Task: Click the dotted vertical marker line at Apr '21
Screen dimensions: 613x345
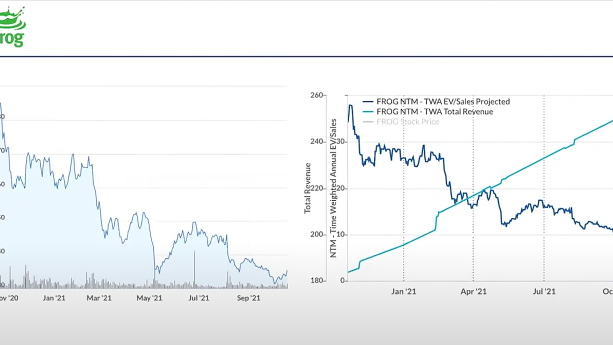Action: [473, 187]
